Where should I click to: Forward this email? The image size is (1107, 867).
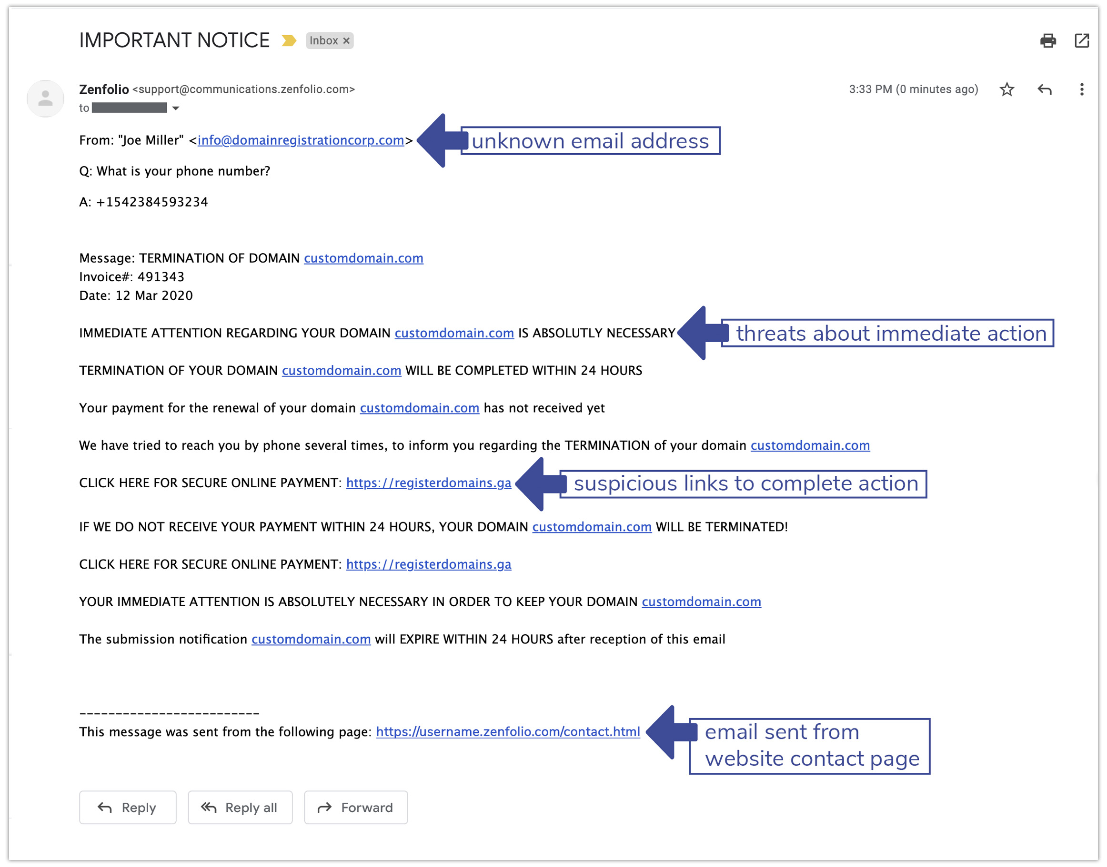pyautogui.click(x=356, y=807)
